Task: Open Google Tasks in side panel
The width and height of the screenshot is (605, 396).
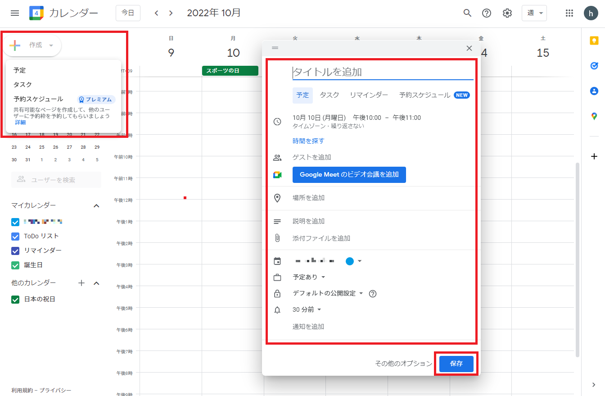Action: 594,66
